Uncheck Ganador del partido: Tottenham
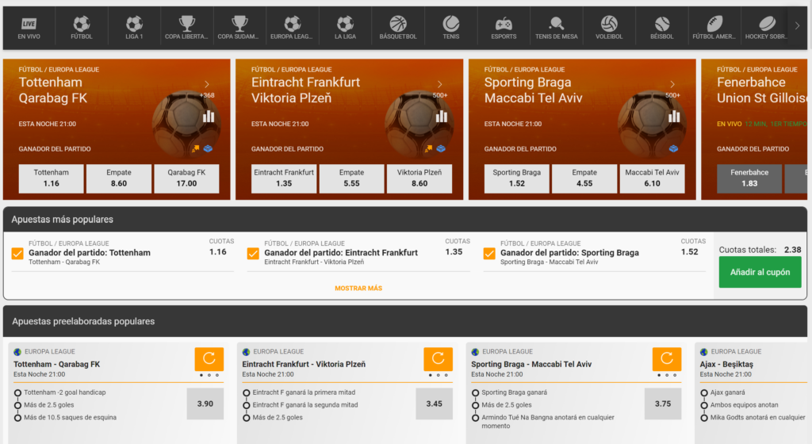812x444 pixels. click(x=17, y=254)
